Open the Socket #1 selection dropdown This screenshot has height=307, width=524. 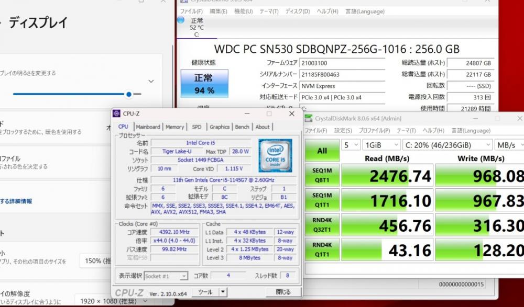point(166,276)
